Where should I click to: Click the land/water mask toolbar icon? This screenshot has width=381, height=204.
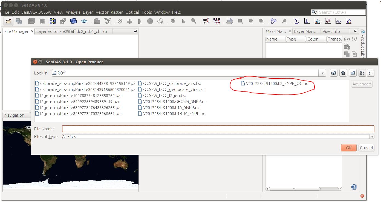pyautogui.click(x=97, y=21)
